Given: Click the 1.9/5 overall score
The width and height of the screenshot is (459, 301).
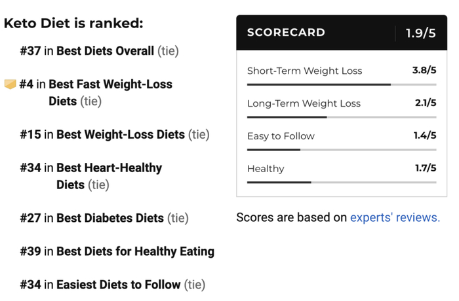Looking at the screenshot, I should point(420,33).
